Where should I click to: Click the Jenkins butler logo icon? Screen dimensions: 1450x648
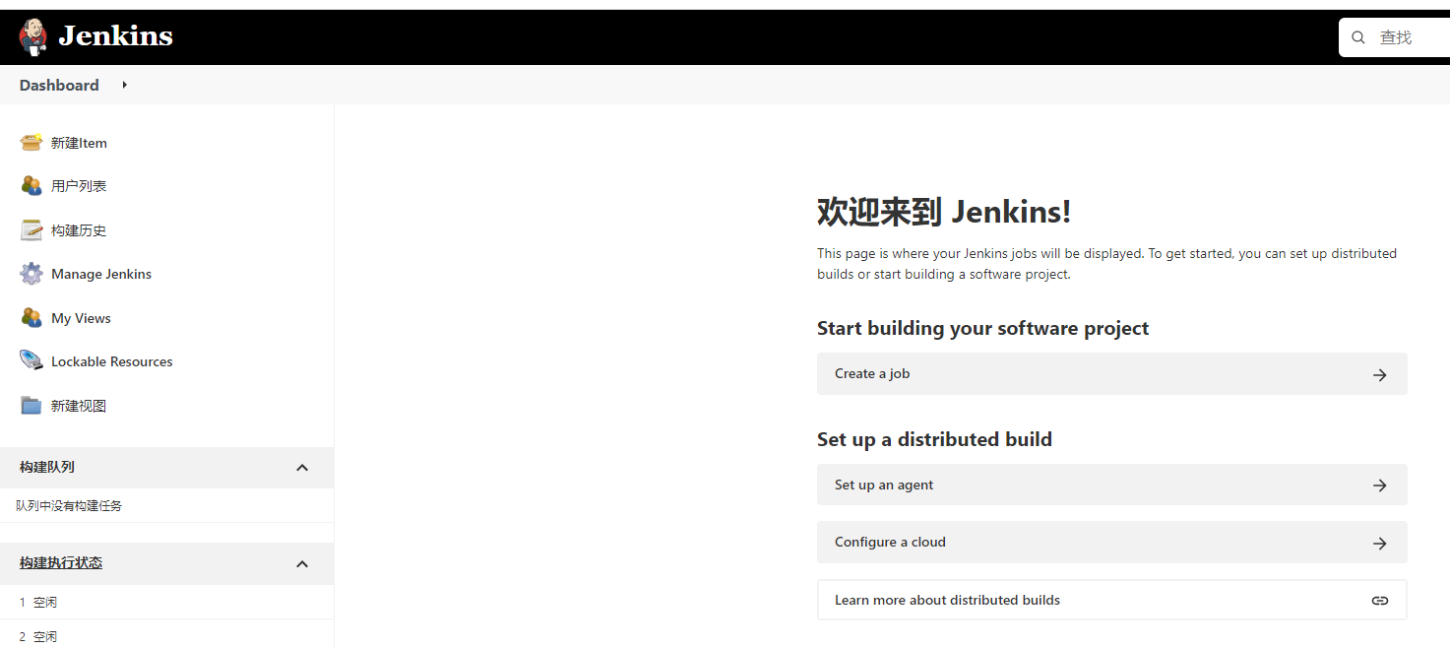pos(32,37)
